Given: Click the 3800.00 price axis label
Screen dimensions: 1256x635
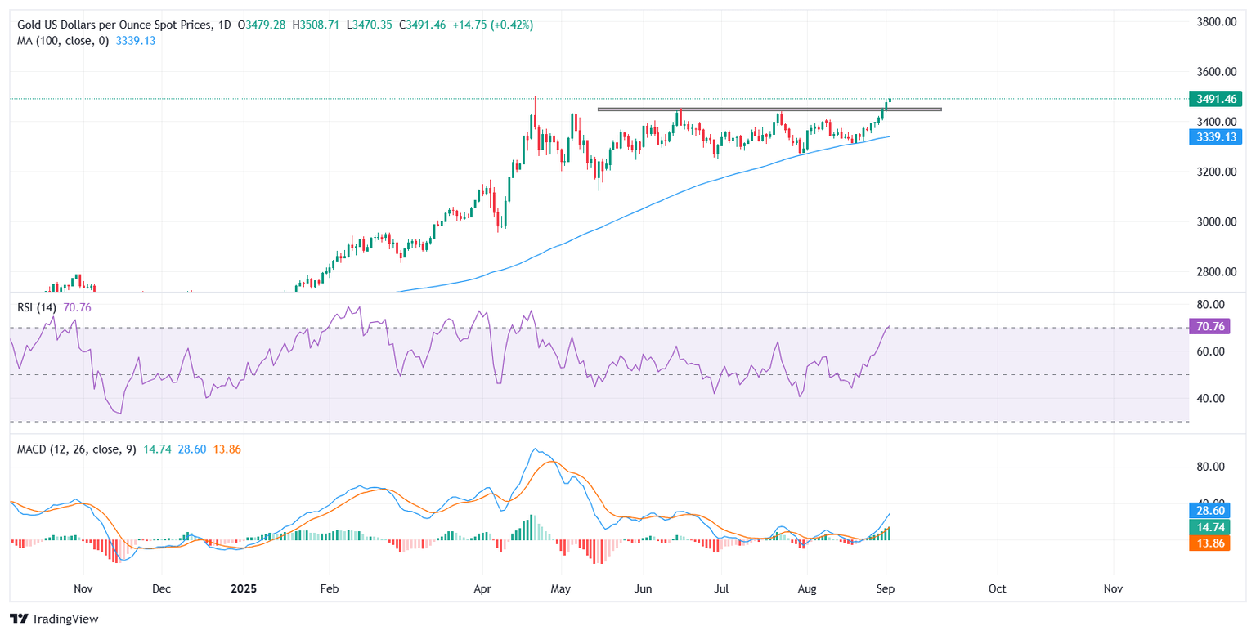Looking at the screenshot, I should (x=1213, y=22).
